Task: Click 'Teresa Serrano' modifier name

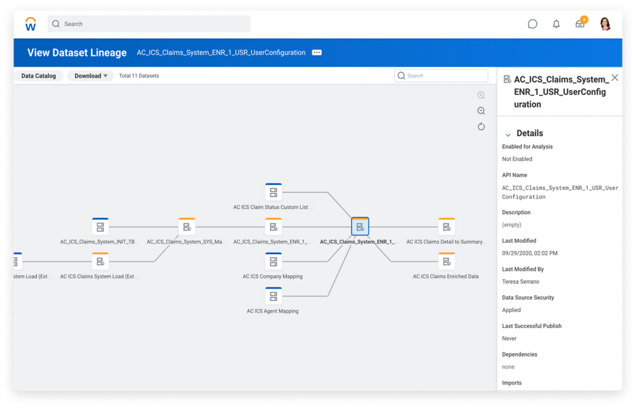Action: point(521,282)
